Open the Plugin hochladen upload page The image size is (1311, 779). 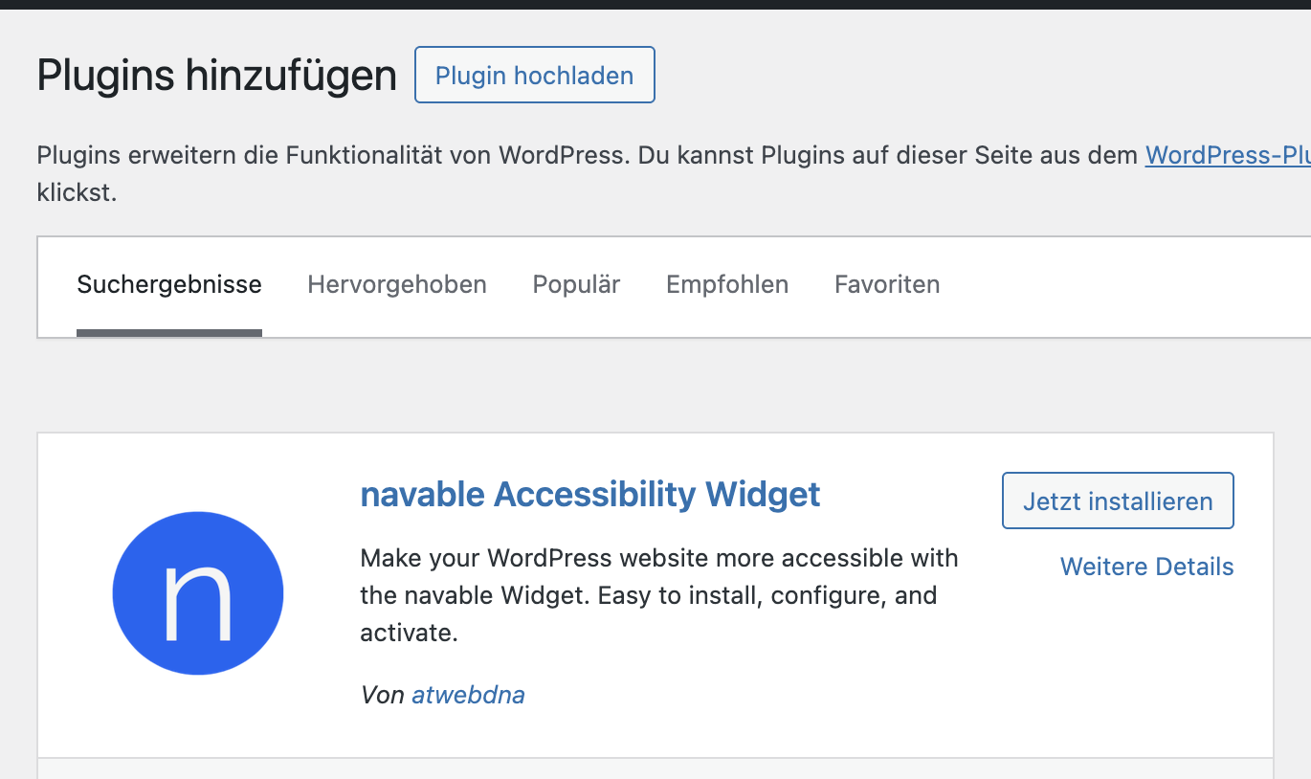point(534,75)
